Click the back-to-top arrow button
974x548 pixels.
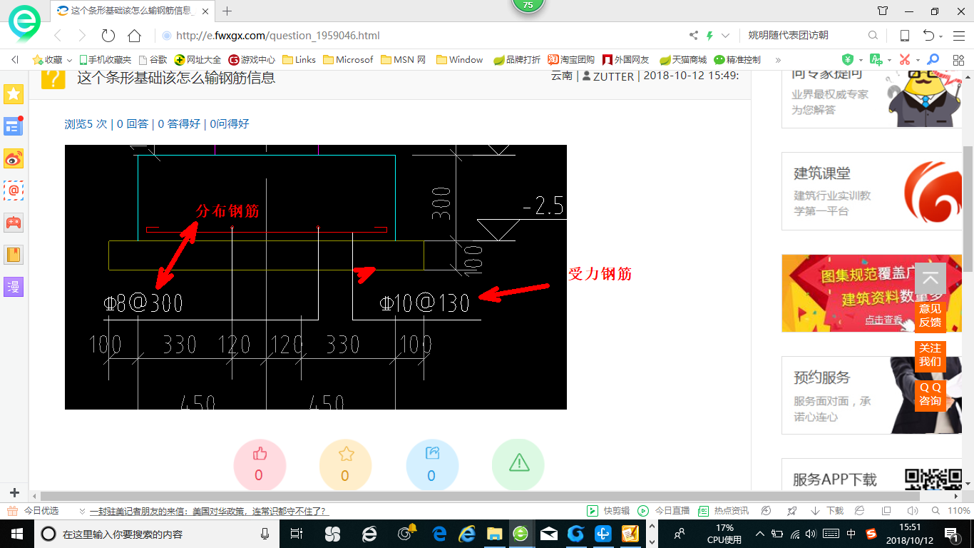[931, 278]
